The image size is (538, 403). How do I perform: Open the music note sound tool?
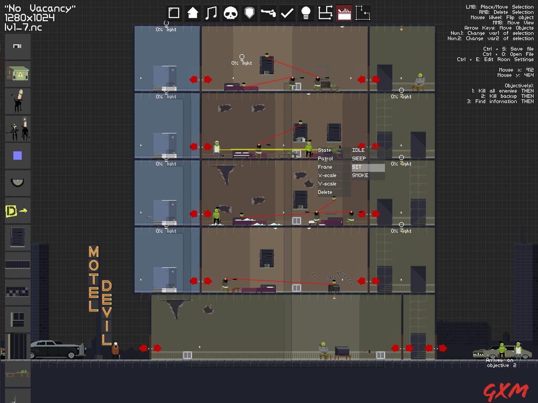[211, 13]
